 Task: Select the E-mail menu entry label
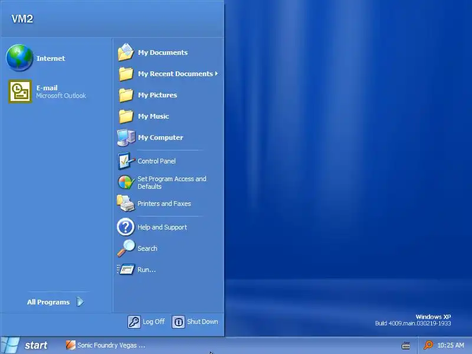[47, 88]
